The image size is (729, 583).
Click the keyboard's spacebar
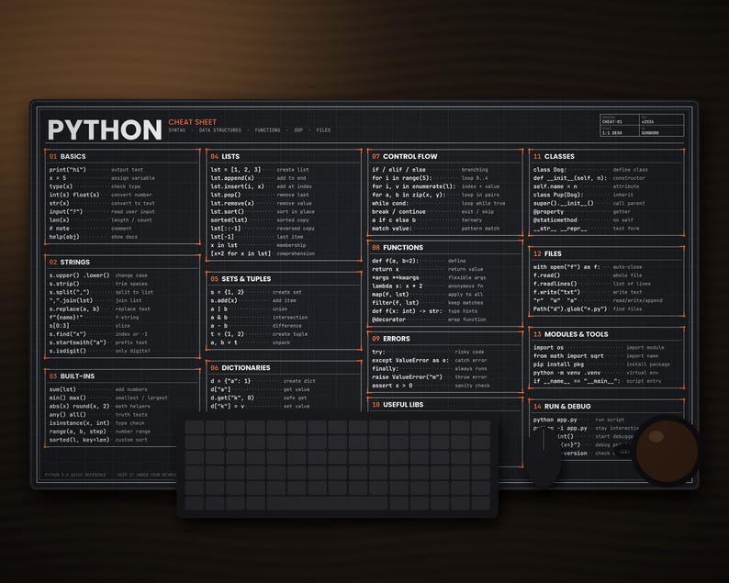[328, 503]
